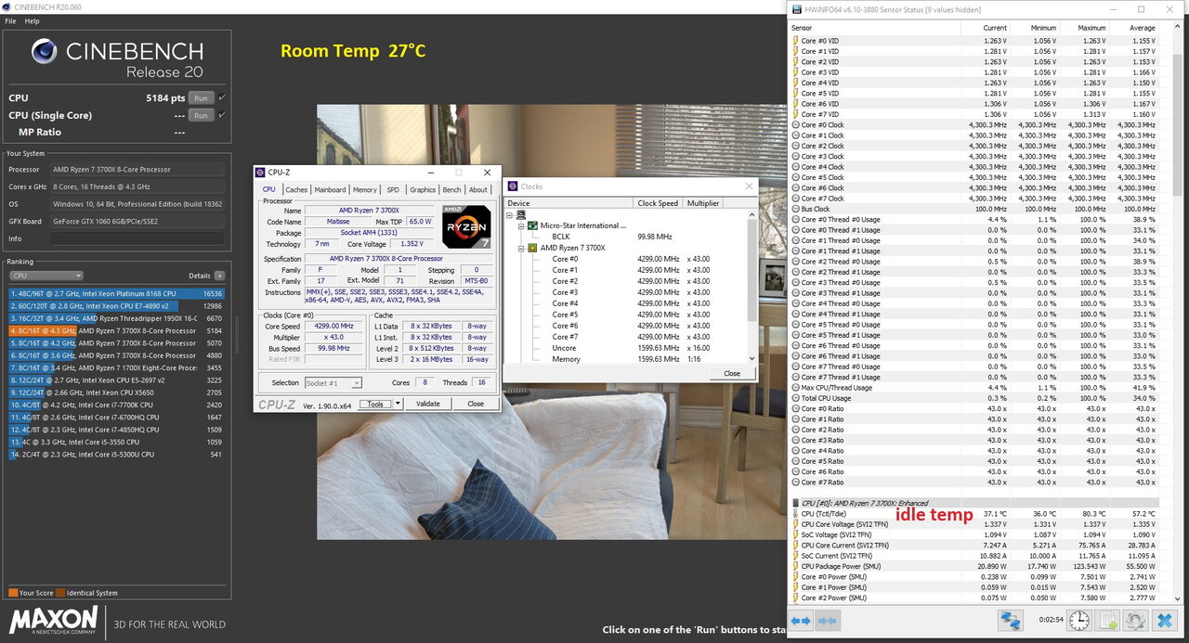Click the orange Your Score legend square
This screenshot has height=643, width=1189.
(x=13, y=593)
